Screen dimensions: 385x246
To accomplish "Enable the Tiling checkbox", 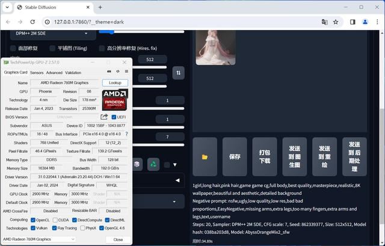I will 52,48.
